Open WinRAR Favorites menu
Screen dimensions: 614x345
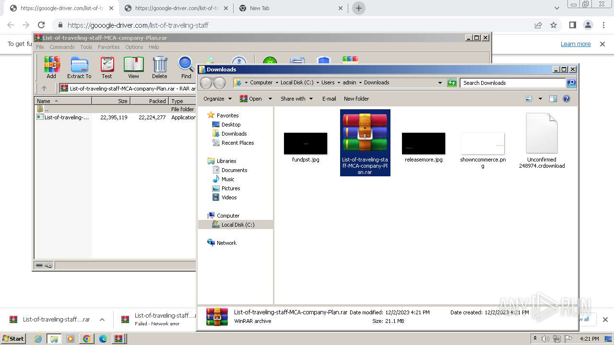[109, 47]
